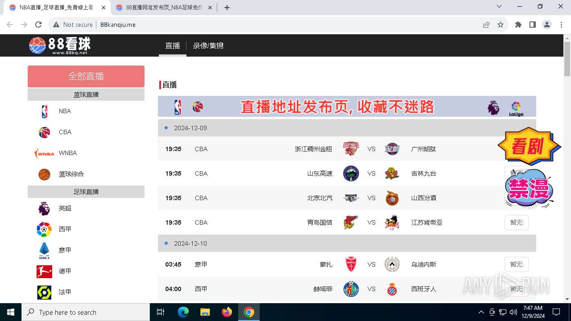Switch to 录像/集锦 navigation tab
571x321 pixels.
208,45
